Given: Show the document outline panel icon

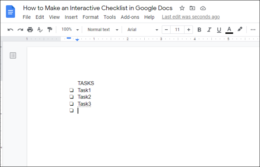Looking at the screenshot, I should tap(13, 56).
